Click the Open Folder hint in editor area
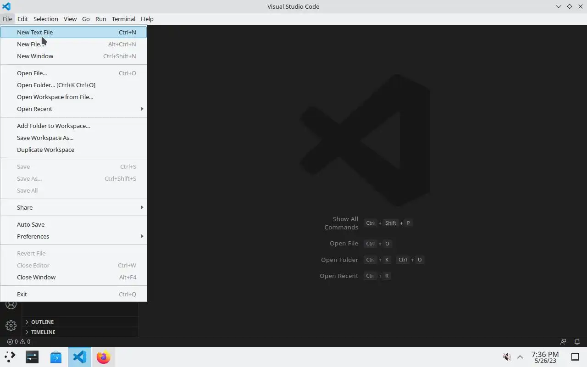 click(340, 260)
